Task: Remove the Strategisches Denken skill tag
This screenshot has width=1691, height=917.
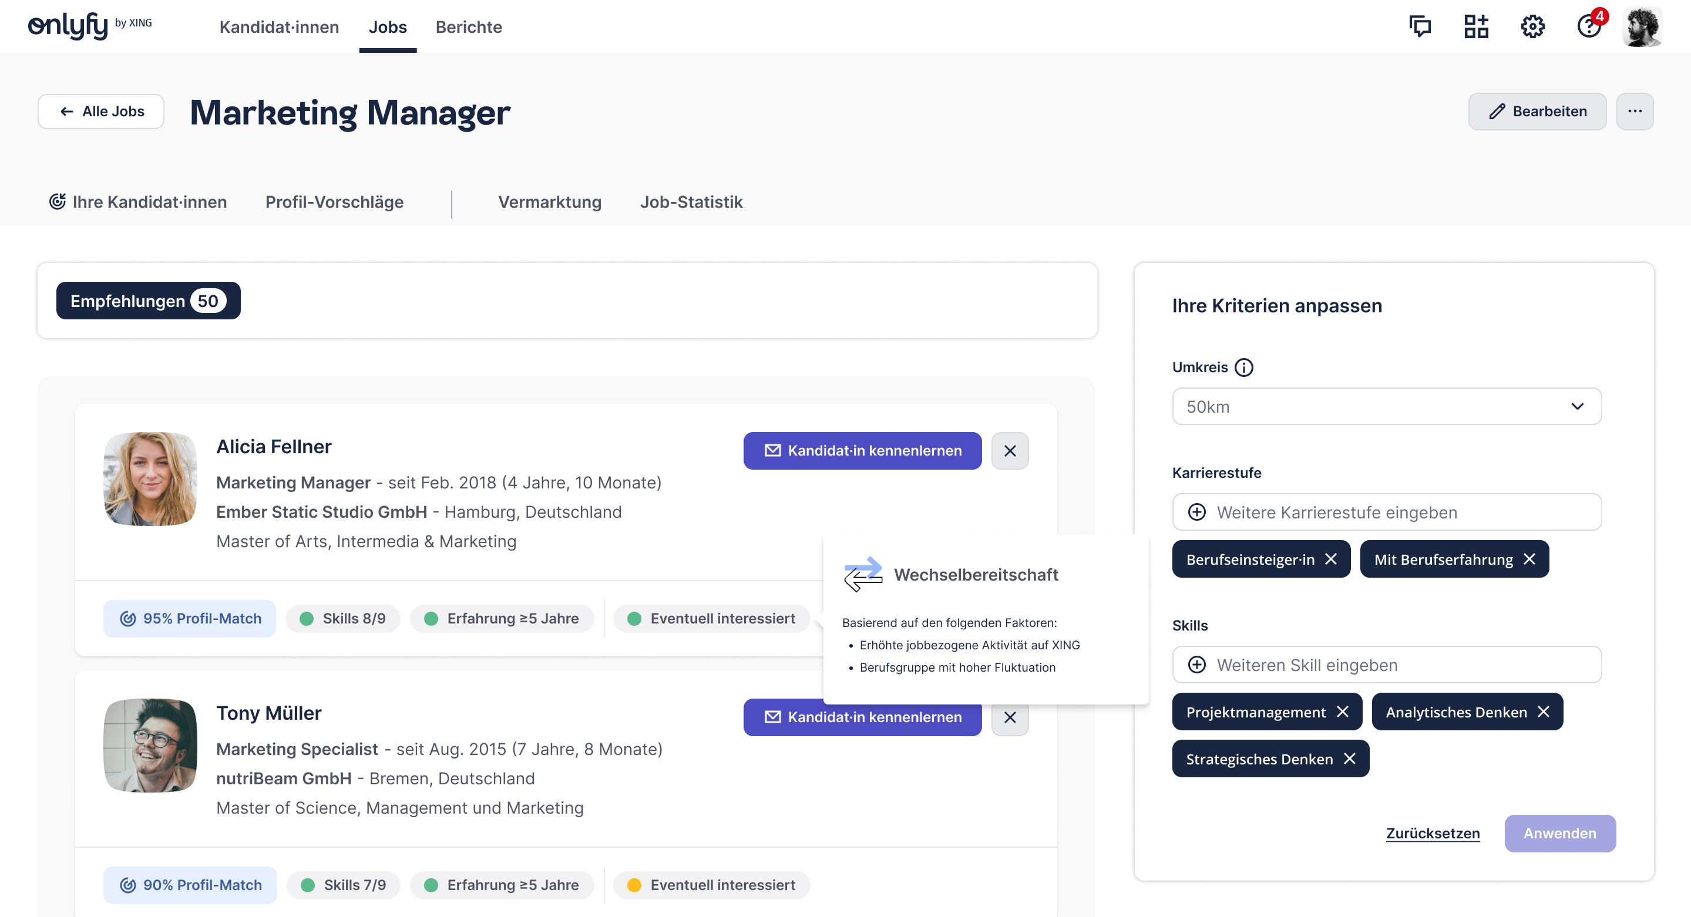Action: [x=1350, y=759]
